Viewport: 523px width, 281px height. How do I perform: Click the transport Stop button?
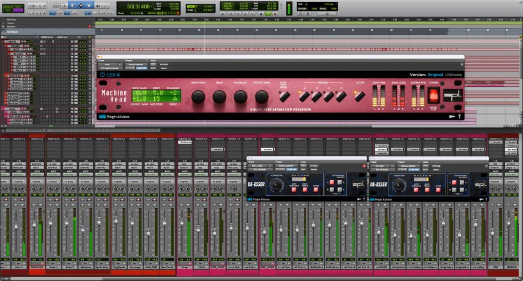click(260, 13)
